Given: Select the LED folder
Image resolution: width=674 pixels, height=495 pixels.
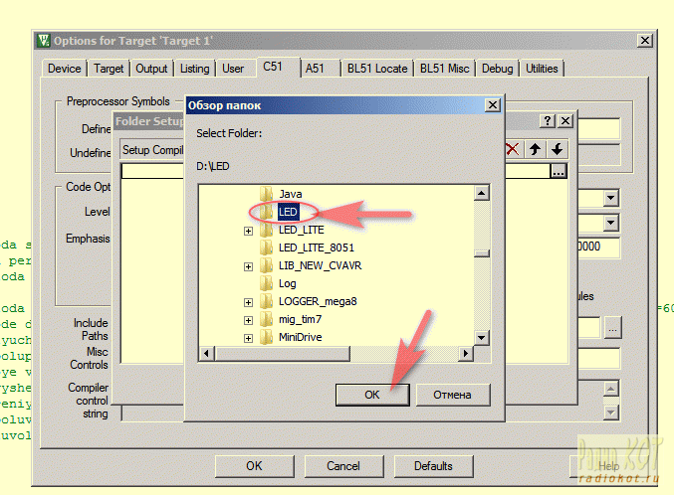Looking at the screenshot, I should pos(288,212).
